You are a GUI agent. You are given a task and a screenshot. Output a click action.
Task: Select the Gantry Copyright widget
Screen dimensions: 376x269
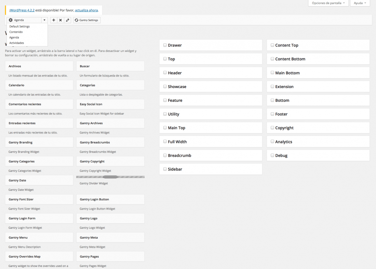pos(110,161)
